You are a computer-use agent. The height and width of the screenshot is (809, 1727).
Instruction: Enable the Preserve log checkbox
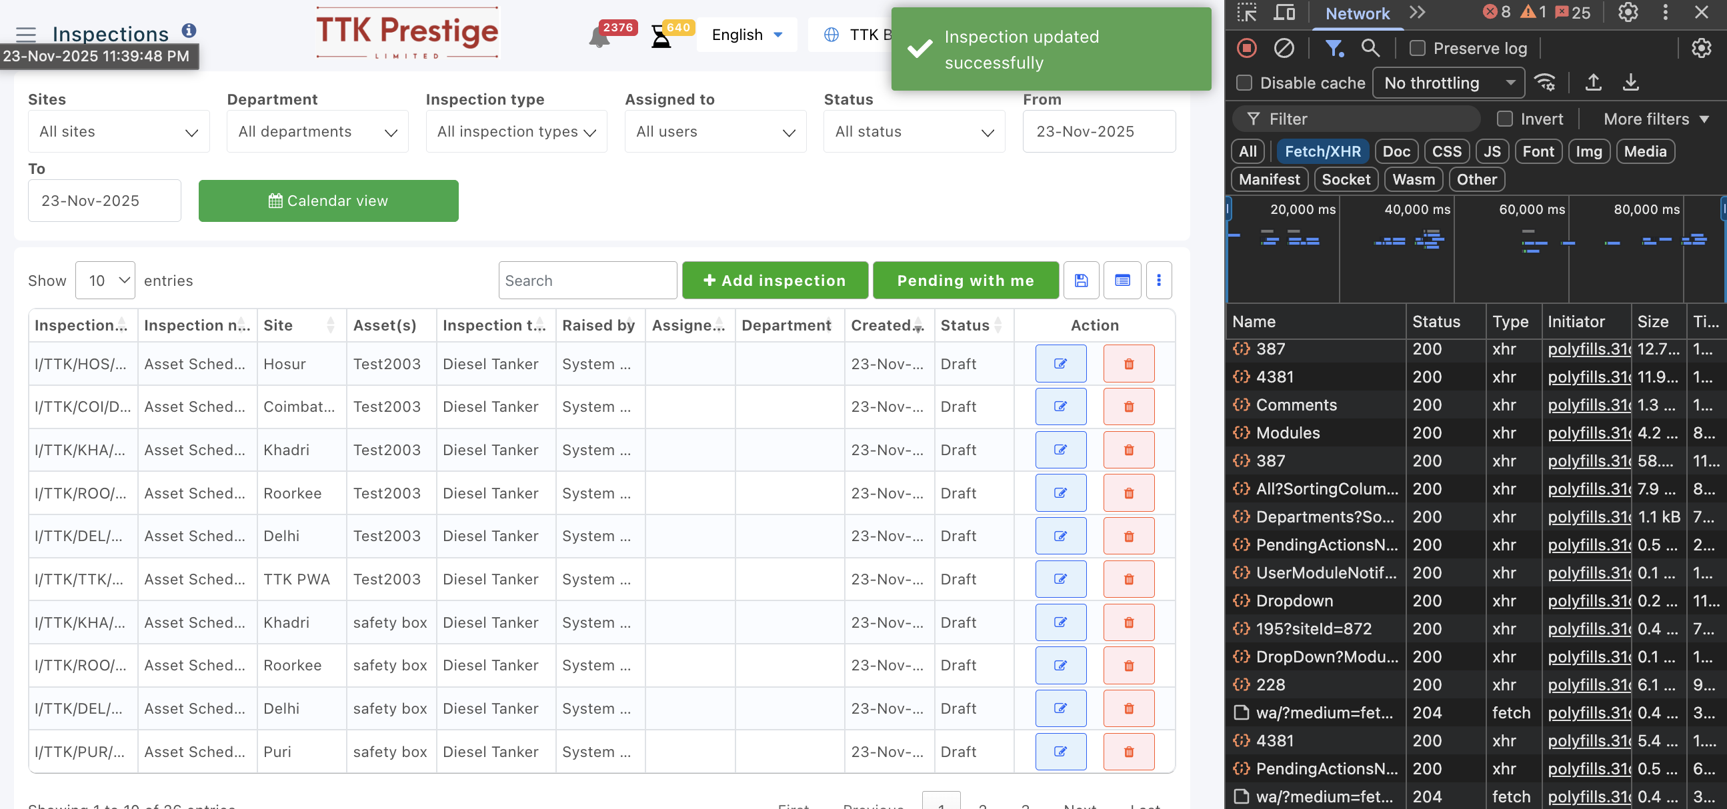pos(1416,48)
